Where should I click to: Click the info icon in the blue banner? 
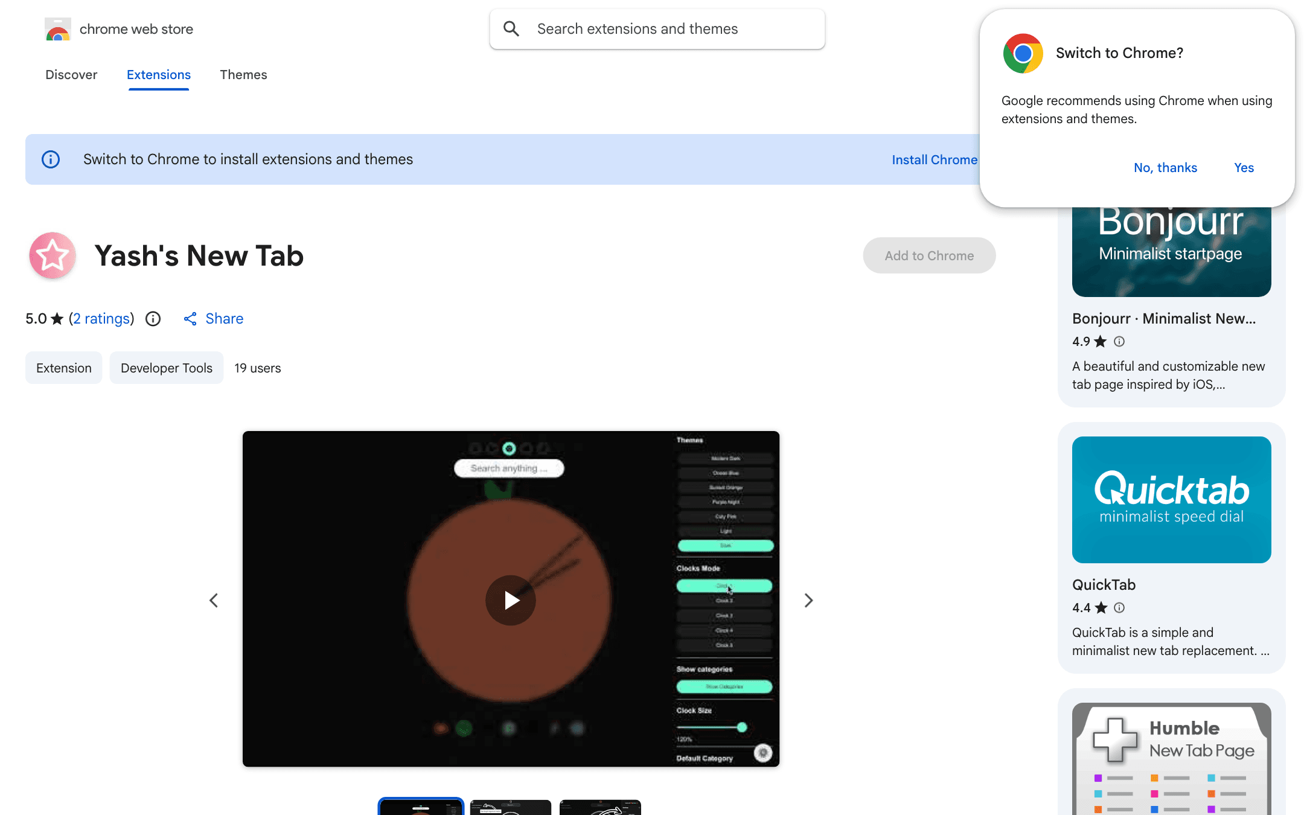coord(51,159)
